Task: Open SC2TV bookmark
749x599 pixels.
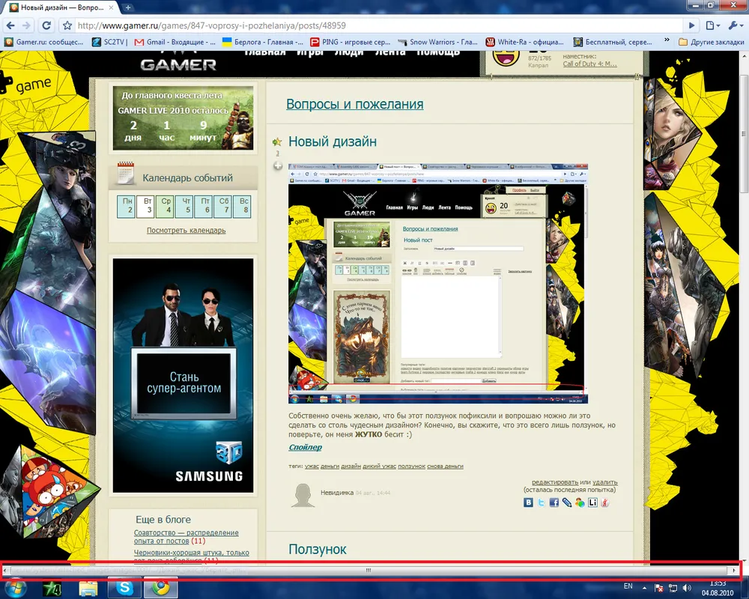Action: [x=110, y=42]
